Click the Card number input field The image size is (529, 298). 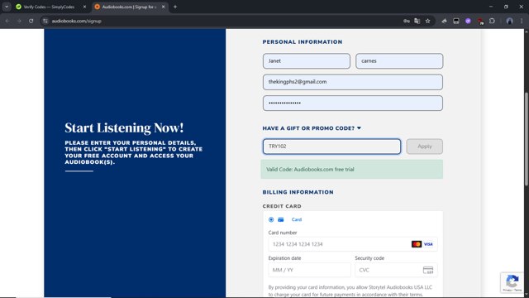point(353,244)
